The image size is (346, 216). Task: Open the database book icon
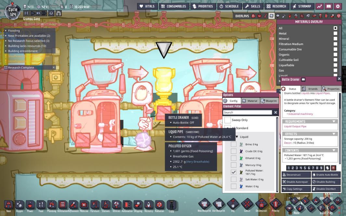point(328,6)
